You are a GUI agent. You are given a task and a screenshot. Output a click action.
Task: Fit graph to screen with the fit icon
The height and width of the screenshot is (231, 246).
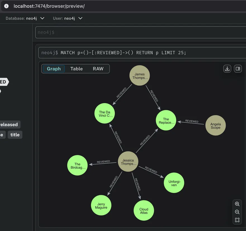coord(237,220)
